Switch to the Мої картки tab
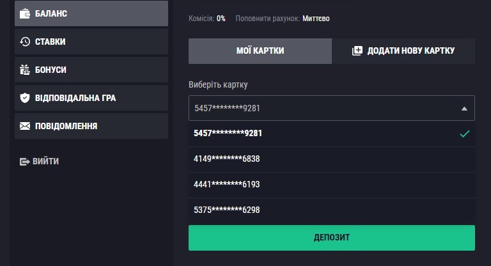 click(x=260, y=51)
